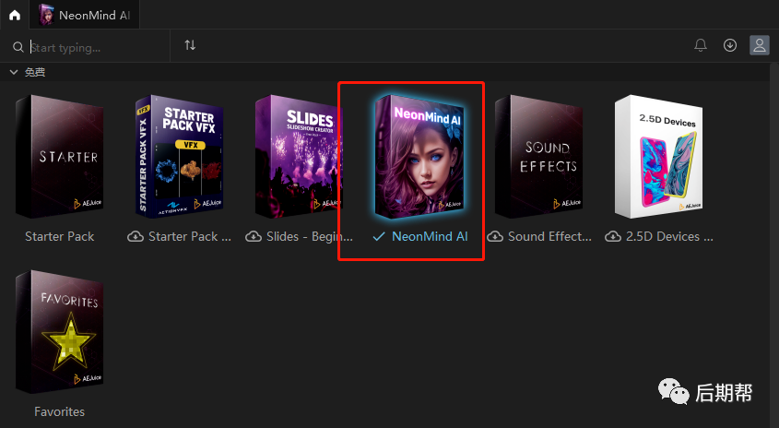779x428 pixels.
Task: Click the Sound Effect... pack name
Action: (549, 237)
